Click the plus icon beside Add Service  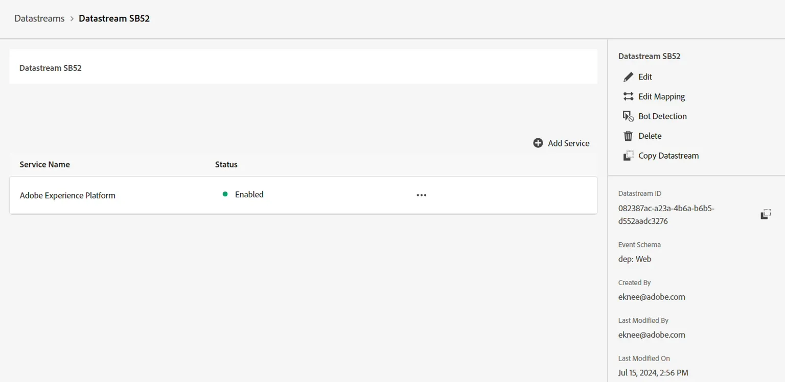point(538,143)
